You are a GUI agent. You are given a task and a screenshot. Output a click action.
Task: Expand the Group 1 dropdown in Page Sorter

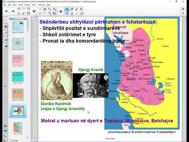(25, 19)
